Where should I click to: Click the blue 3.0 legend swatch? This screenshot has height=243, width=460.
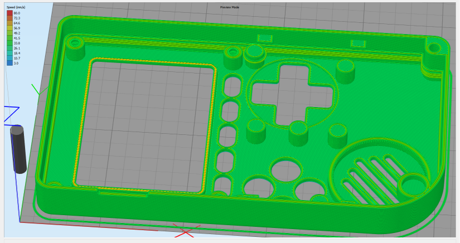9,63
